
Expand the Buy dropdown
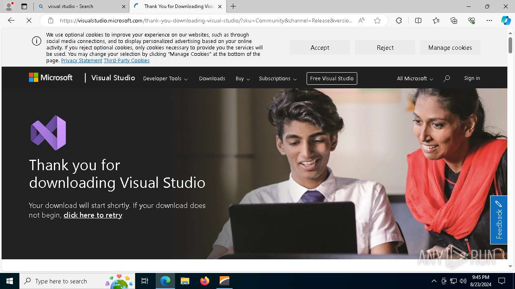(x=243, y=79)
